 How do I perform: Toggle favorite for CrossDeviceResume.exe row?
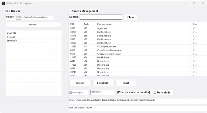[x=195, y=50]
